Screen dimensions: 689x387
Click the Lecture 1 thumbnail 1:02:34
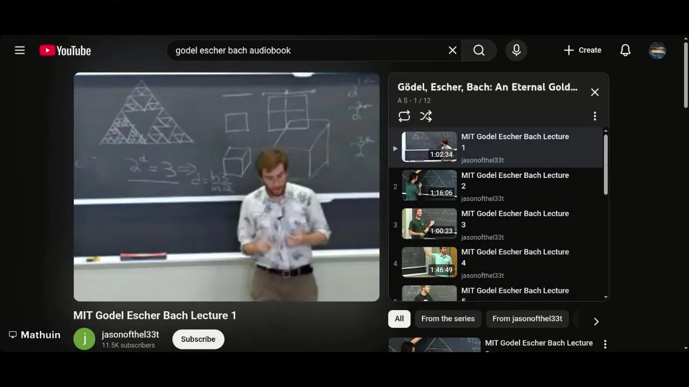[430, 147]
